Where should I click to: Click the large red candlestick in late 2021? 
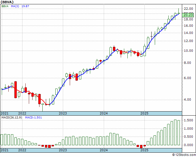[x=16, y=90]
